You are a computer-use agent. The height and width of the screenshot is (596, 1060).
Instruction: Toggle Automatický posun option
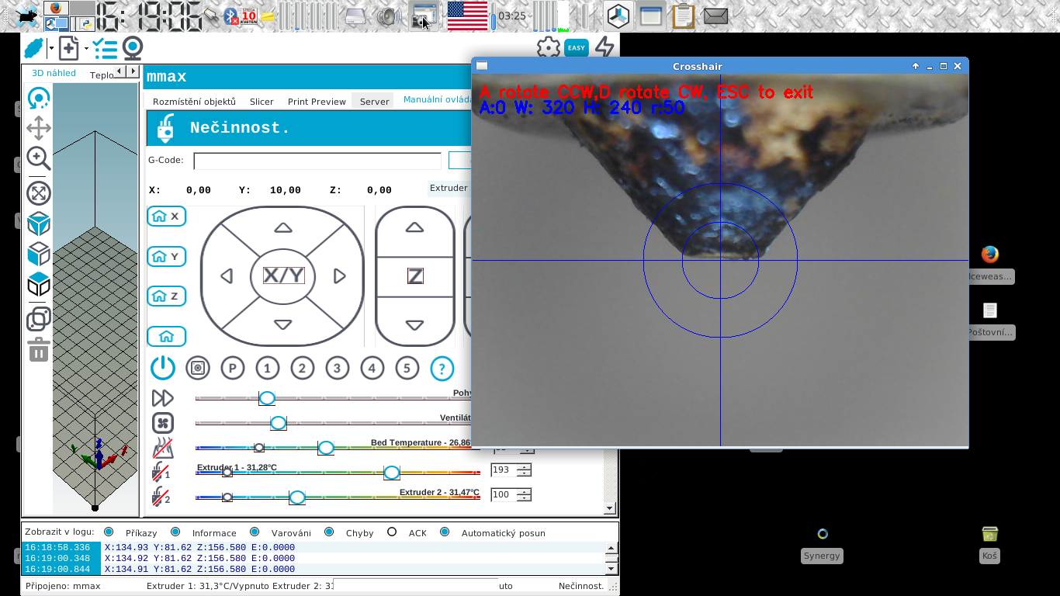[445, 532]
